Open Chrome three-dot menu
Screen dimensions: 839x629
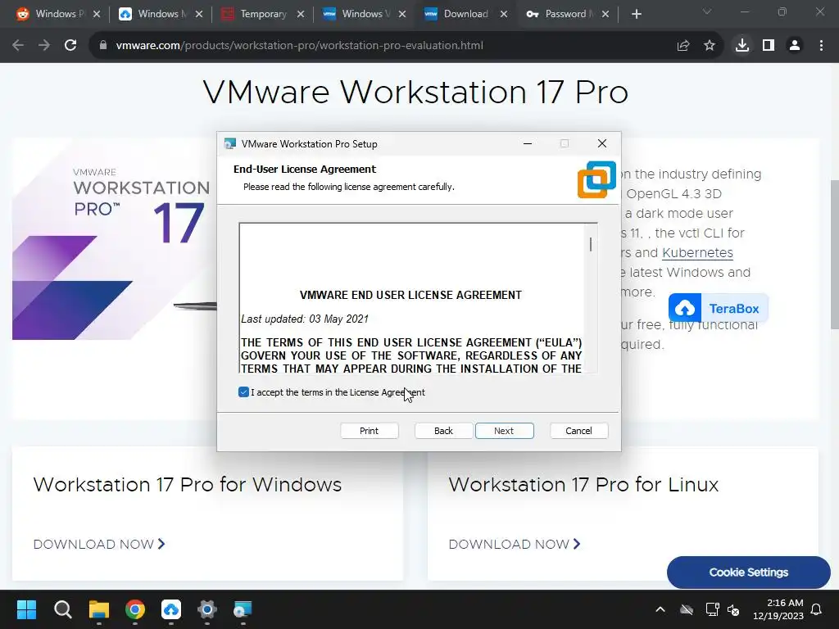[x=821, y=46]
